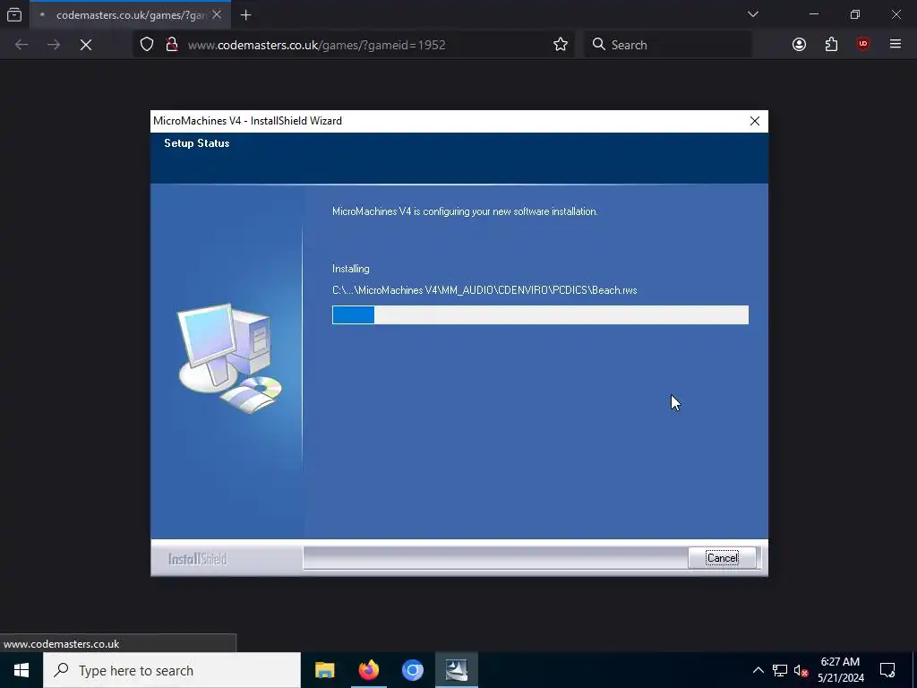
Task: Open the muted volume tray icon
Action: click(x=801, y=670)
